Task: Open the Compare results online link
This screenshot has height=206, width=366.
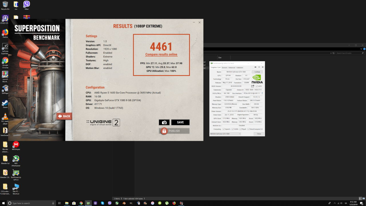Action: [x=161, y=54]
